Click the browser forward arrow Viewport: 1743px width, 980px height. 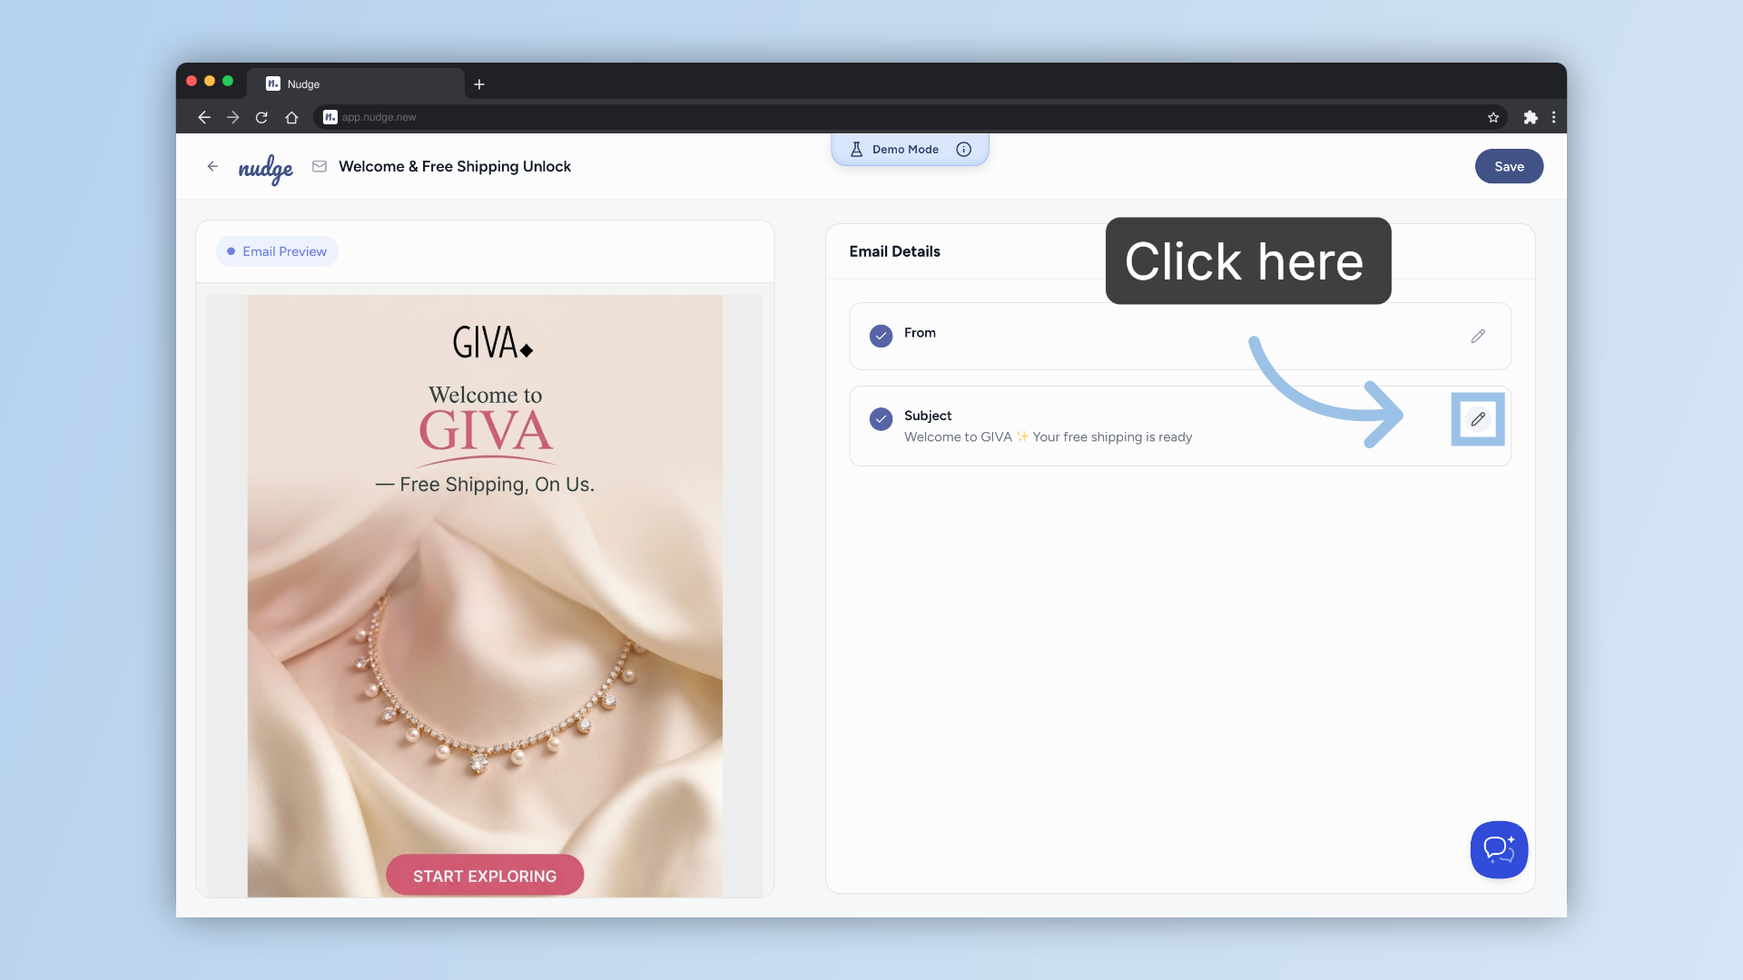pyautogui.click(x=233, y=117)
